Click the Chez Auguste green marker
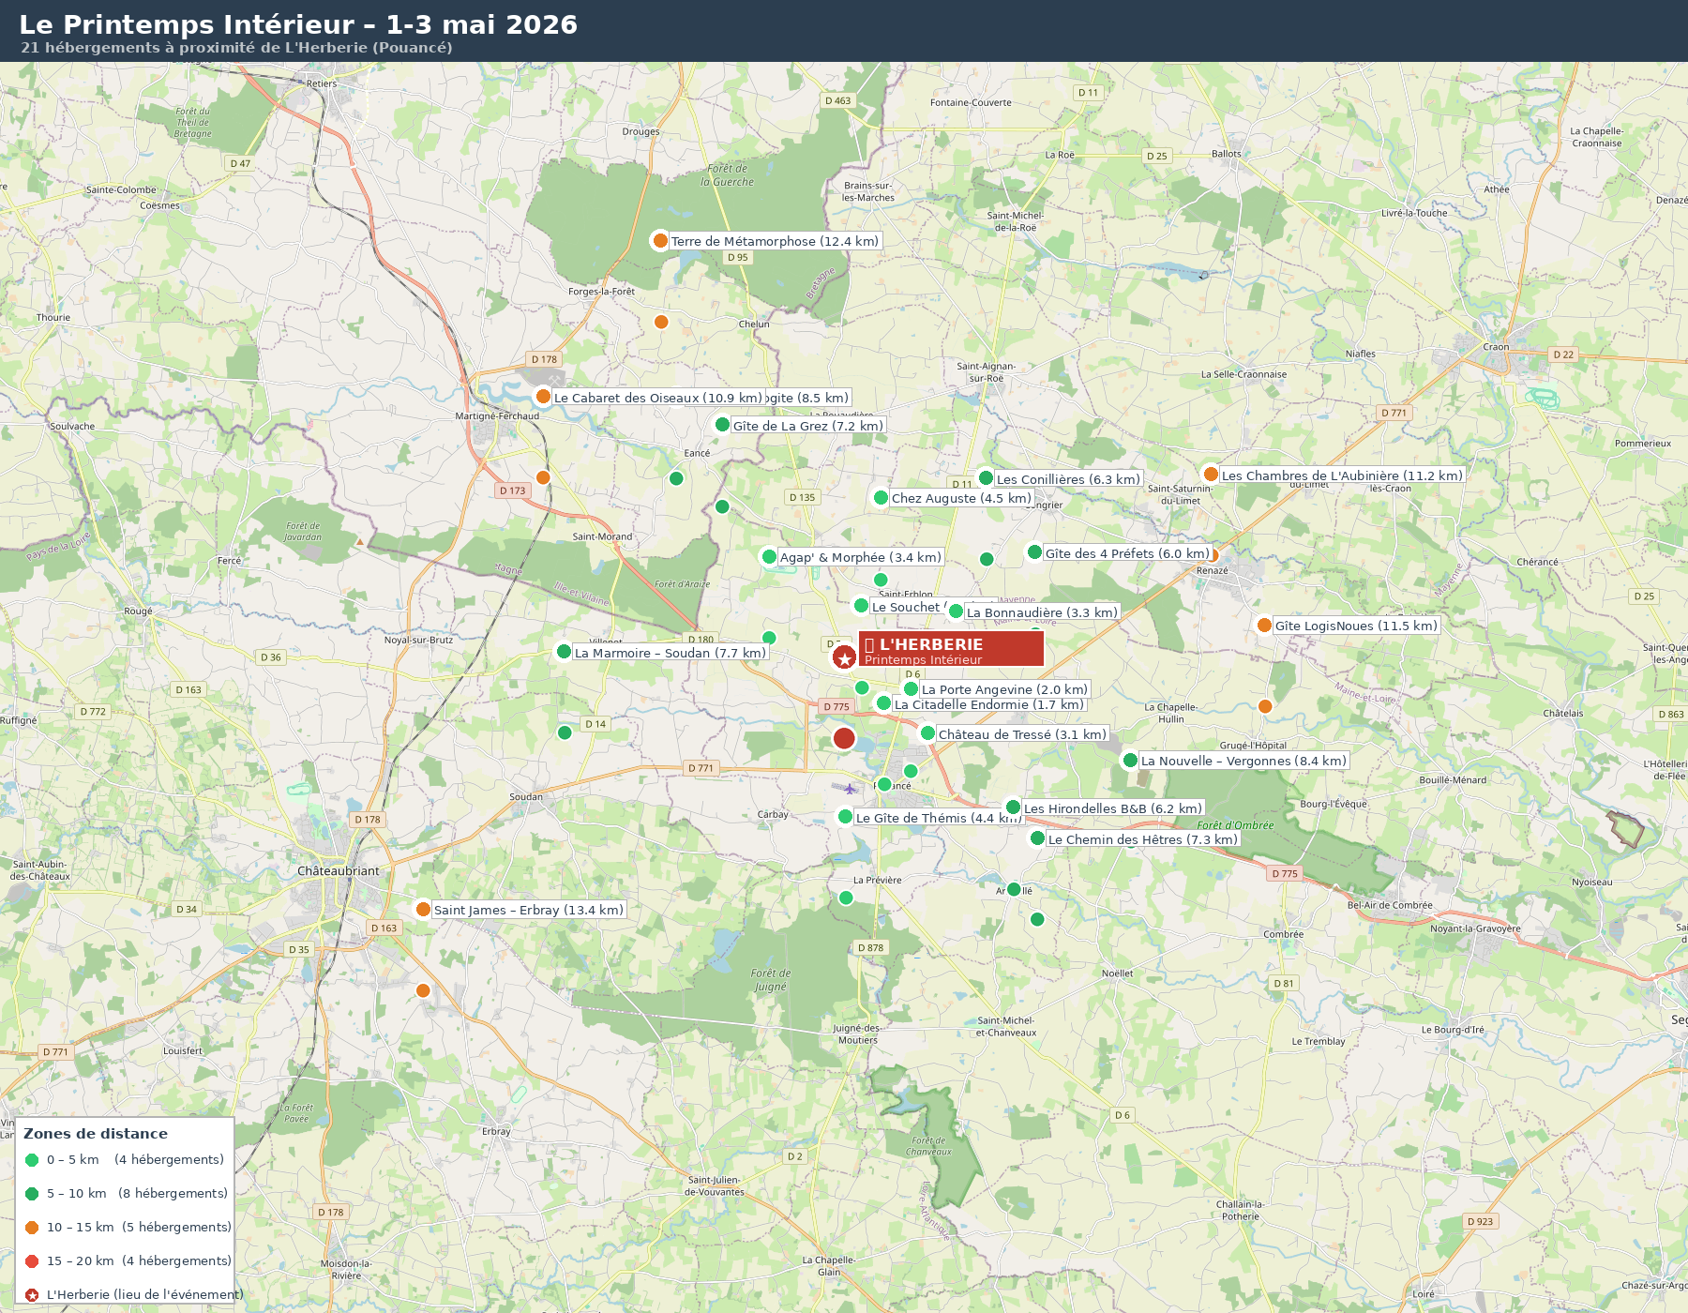The width and height of the screenshot is (1688, 1313). click(881, 498)
